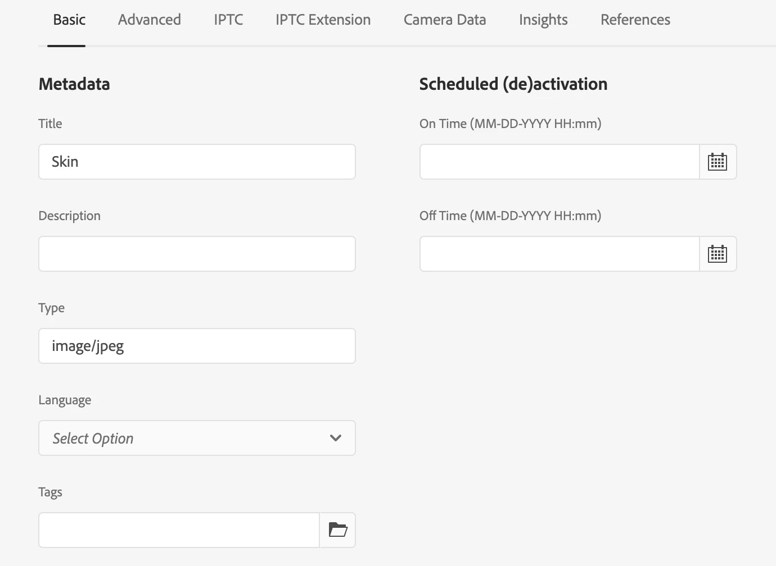Expand the Language Select Option dropdown
Screen dimensions: 776x566
click(x=186, y=438)
